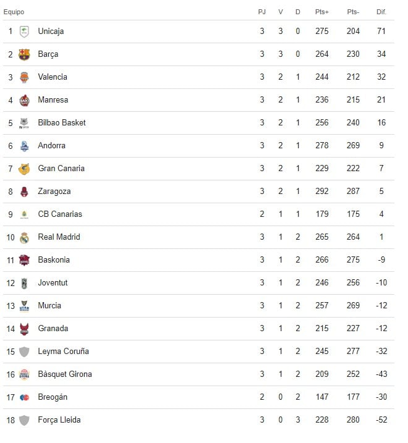Click Força Lleida in last place
Image resolution: width=408 pixels, height=443 pixels.
click(59, 420)
